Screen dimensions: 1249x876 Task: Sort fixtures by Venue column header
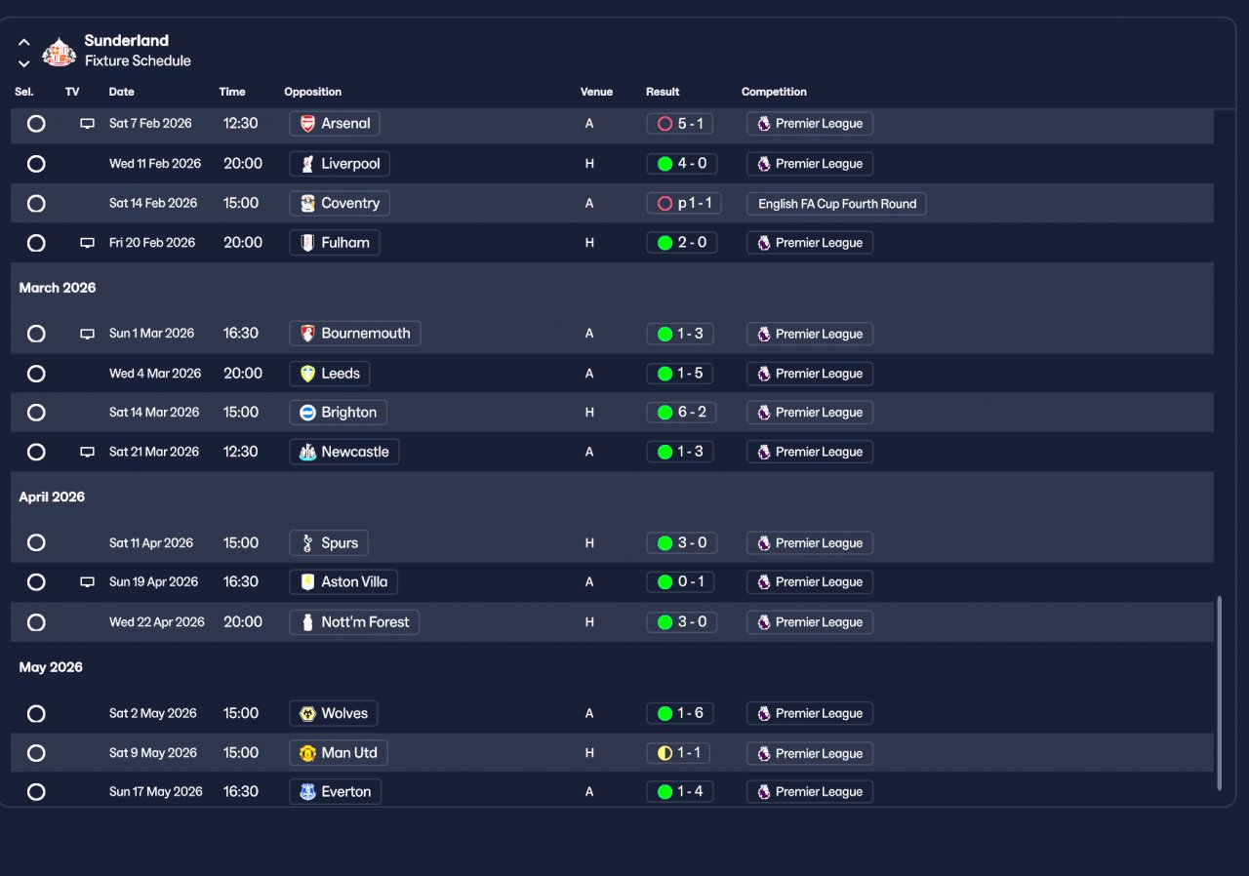point(596,92)
